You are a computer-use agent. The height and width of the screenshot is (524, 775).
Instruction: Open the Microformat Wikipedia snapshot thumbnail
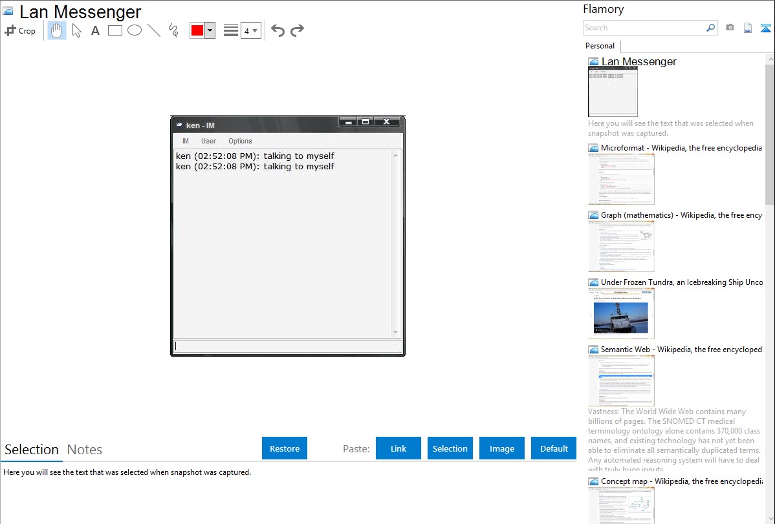tap(621, 179)
